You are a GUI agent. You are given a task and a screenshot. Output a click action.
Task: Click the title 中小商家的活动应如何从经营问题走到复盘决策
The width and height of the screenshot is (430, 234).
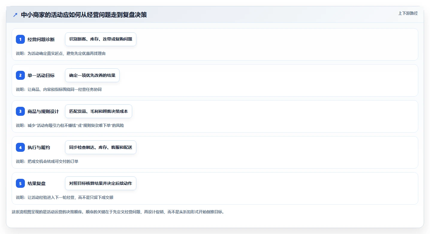[x=84, y=15]
